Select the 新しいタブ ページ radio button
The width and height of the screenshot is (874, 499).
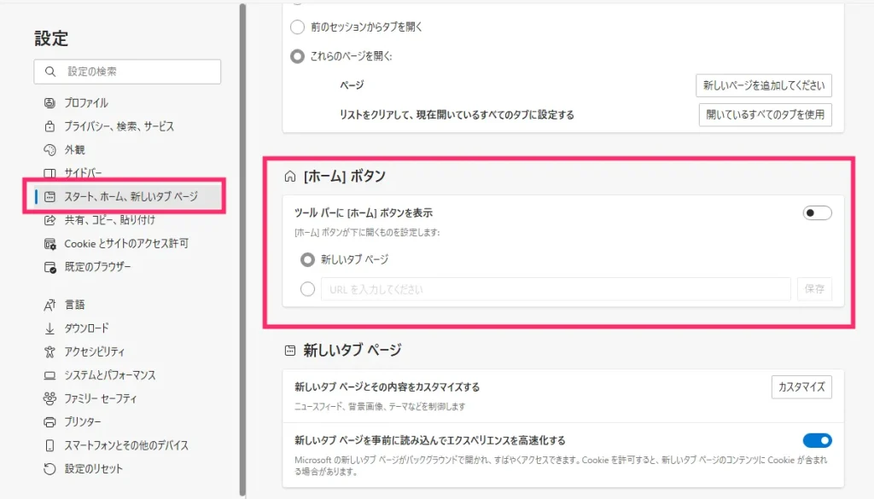tap(308, 260)
